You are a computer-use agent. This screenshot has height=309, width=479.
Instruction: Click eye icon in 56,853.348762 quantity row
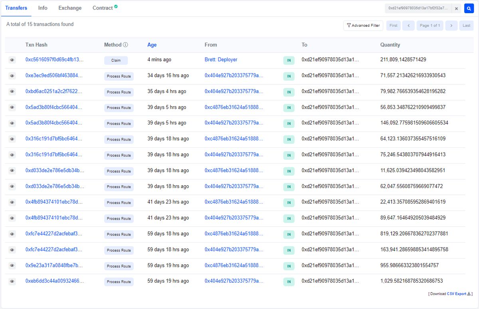pos(12,107)
